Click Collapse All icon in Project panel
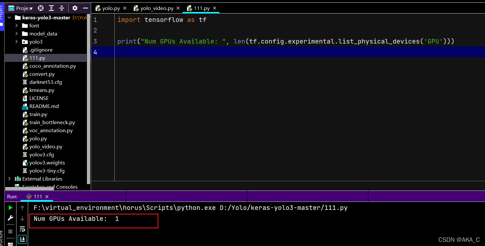 (x=62, y=8)
